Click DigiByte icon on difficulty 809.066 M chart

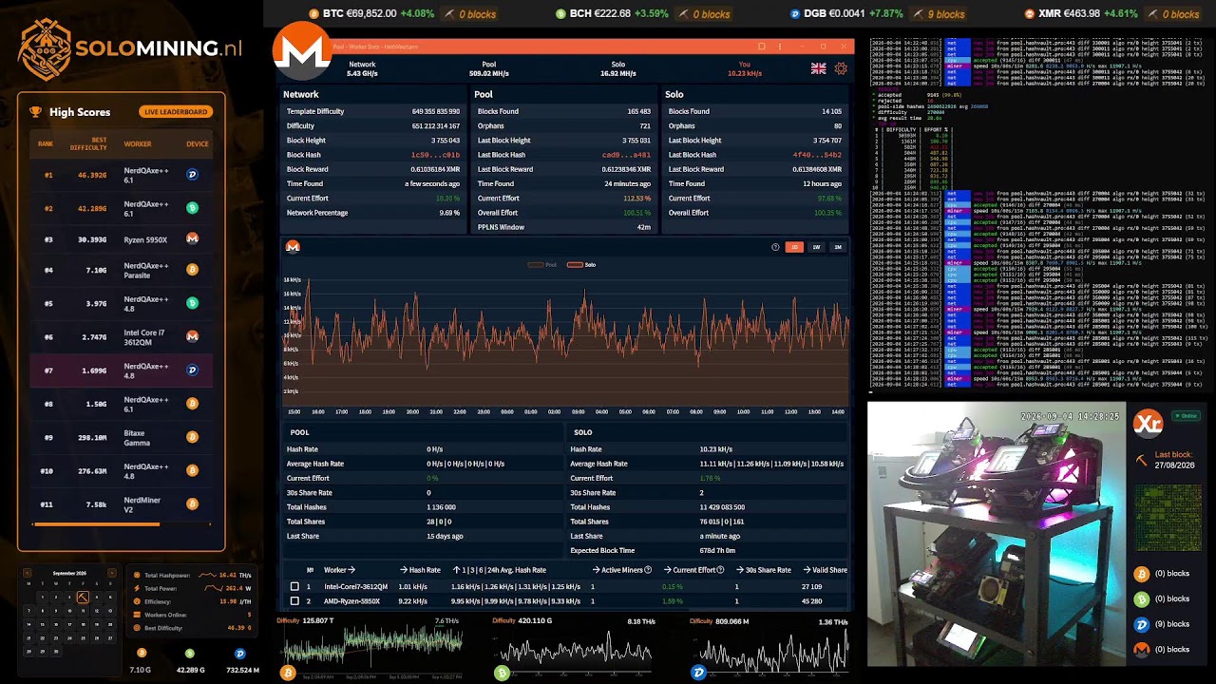pos(699,673)
